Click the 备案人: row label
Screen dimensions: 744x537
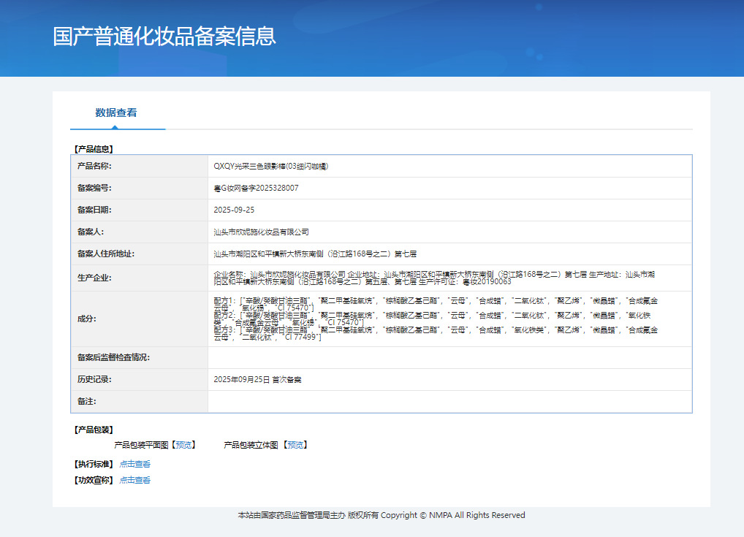pos(91,232)
